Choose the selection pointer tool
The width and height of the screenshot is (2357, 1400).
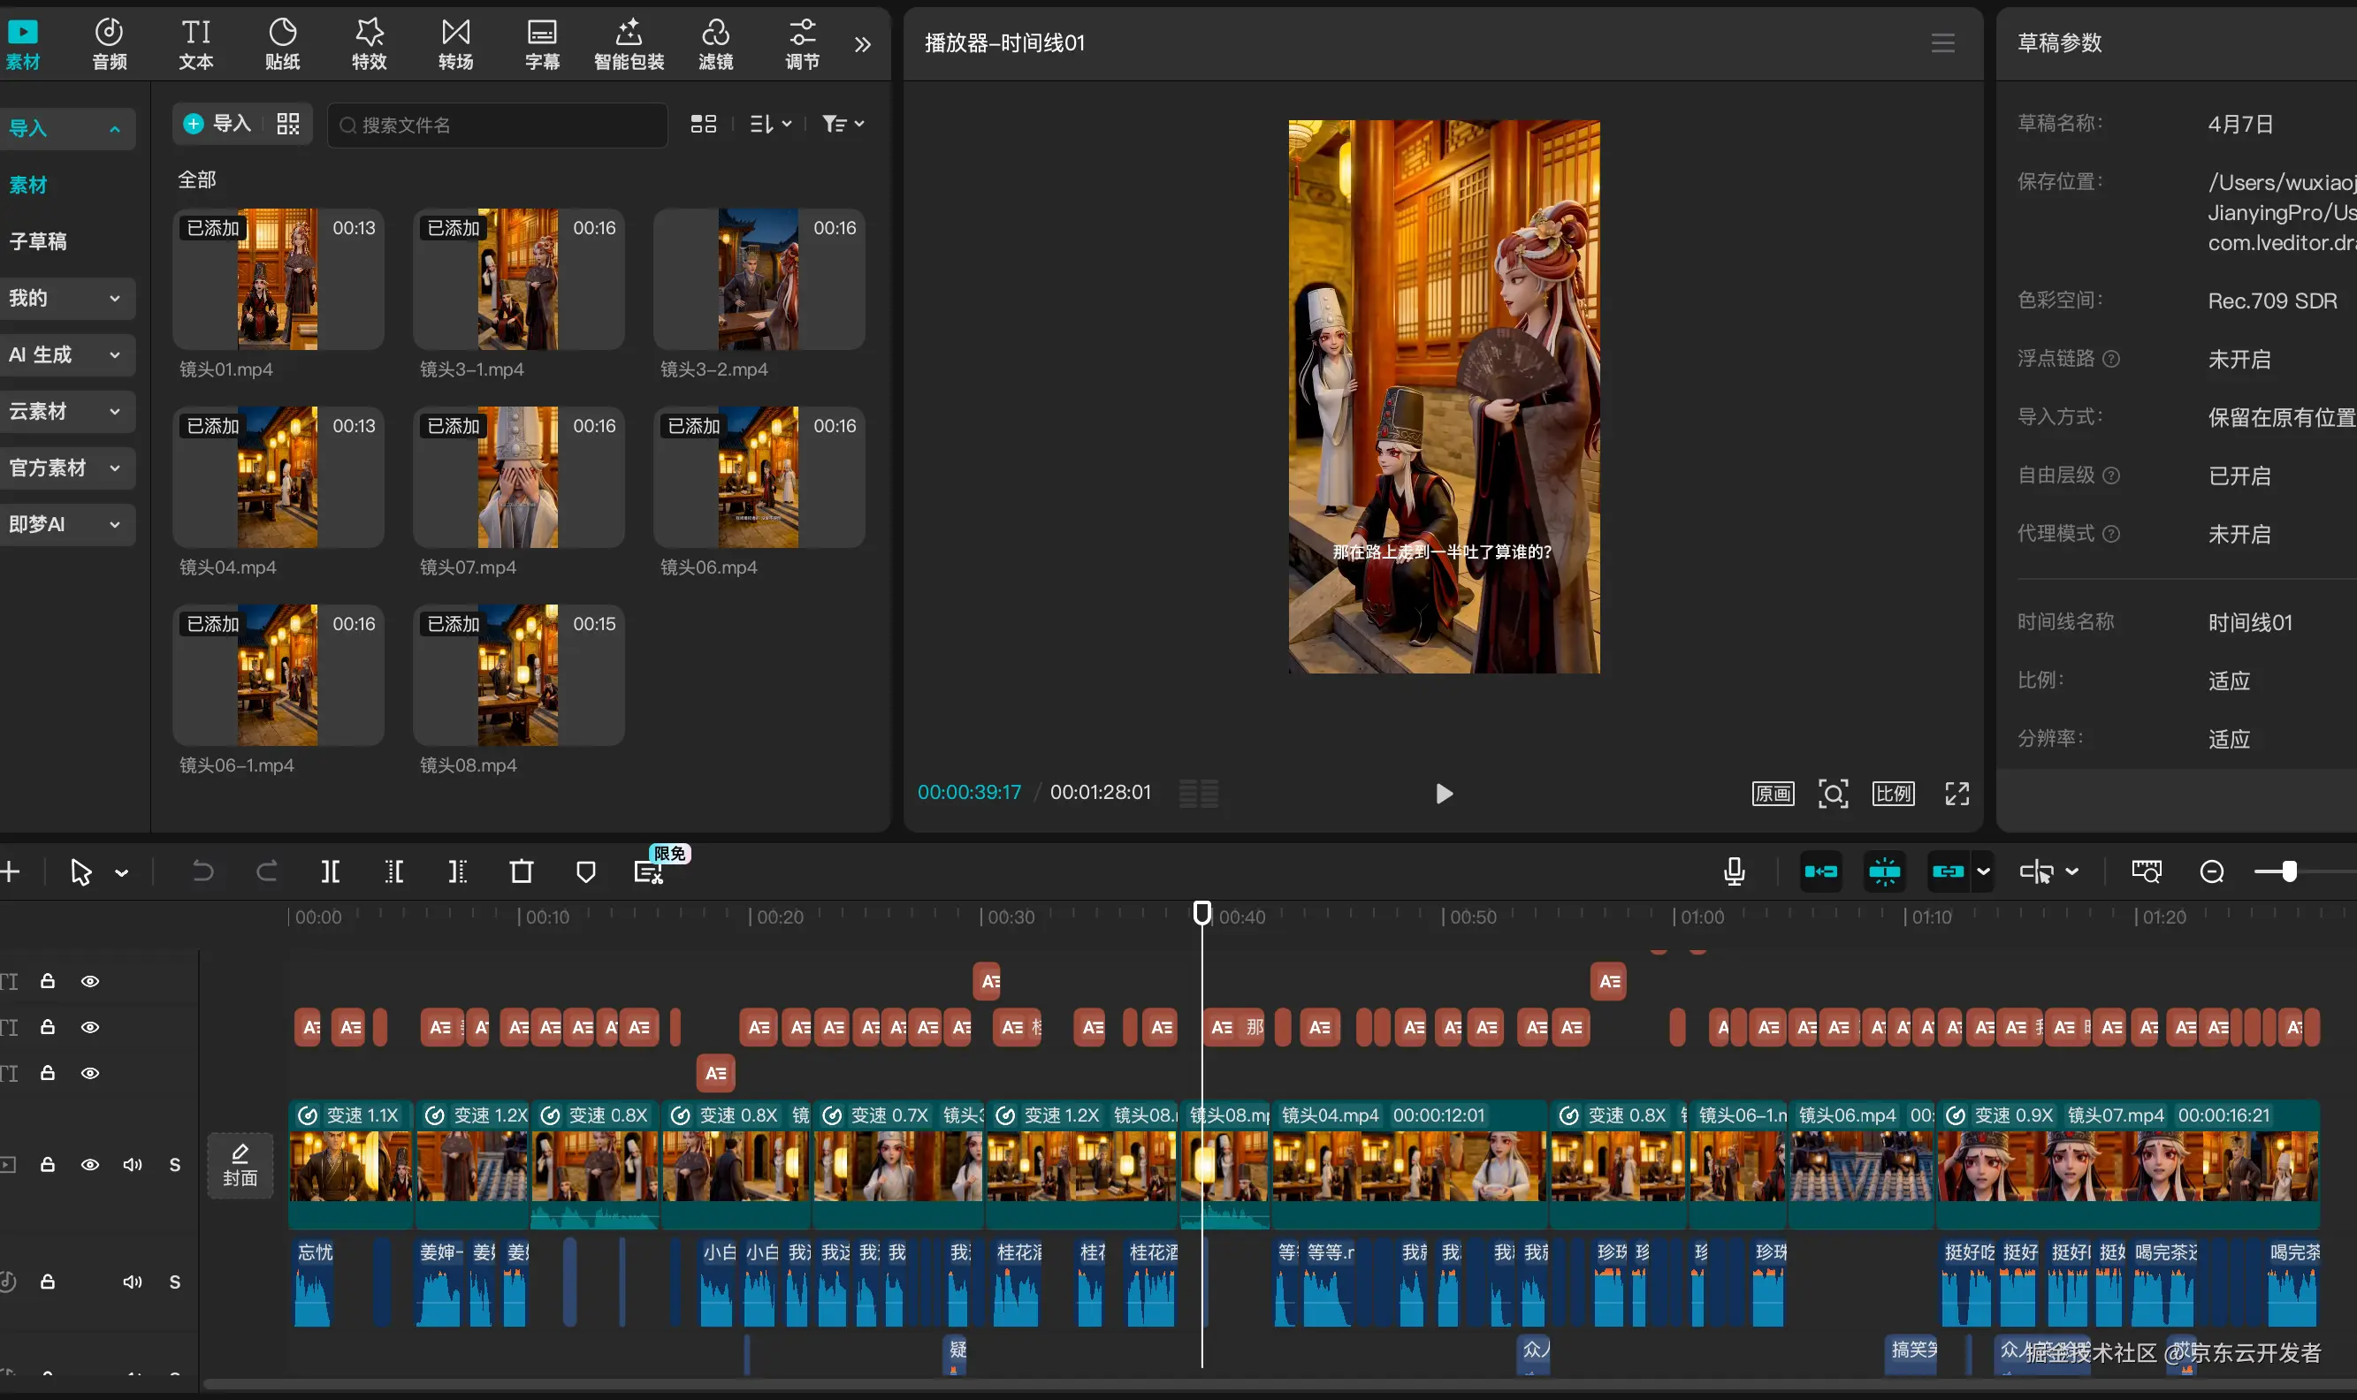click(x=81, y=871)
